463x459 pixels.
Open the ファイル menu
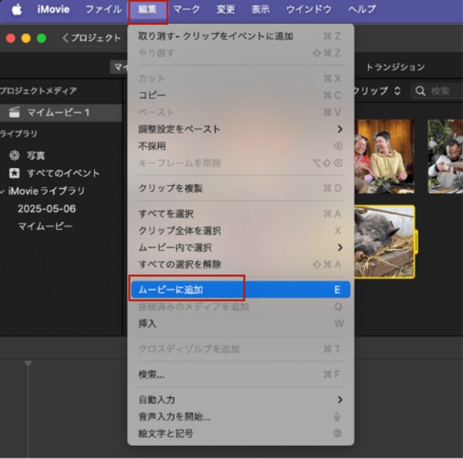(x=103, y=9)
